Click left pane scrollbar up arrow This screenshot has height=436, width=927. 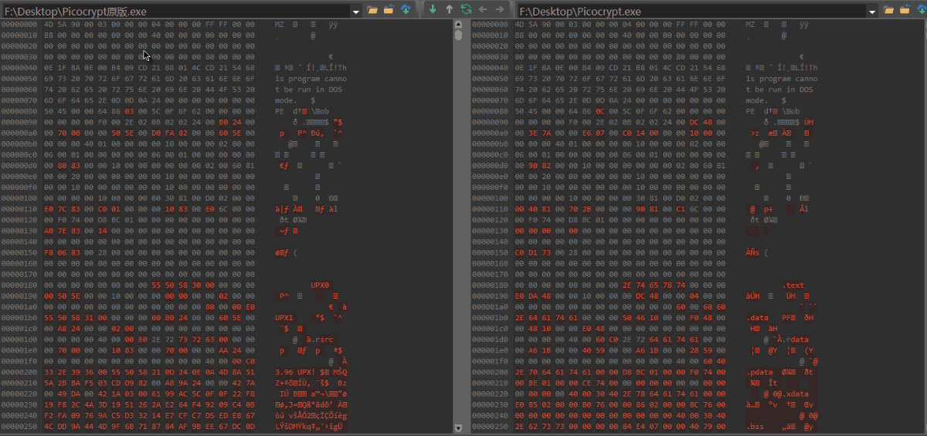point(458,24)
